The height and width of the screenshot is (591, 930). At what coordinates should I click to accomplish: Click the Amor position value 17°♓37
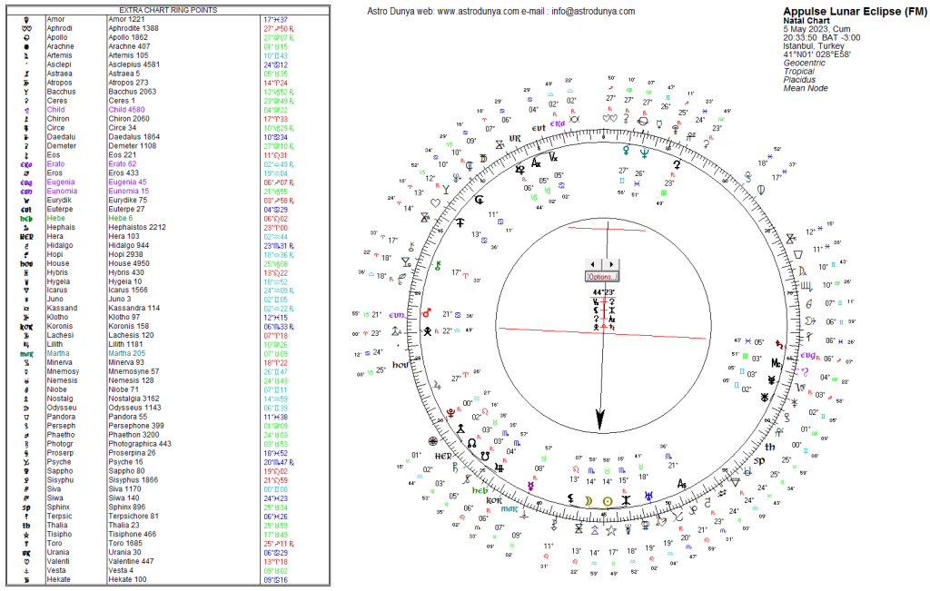(276, 20)
